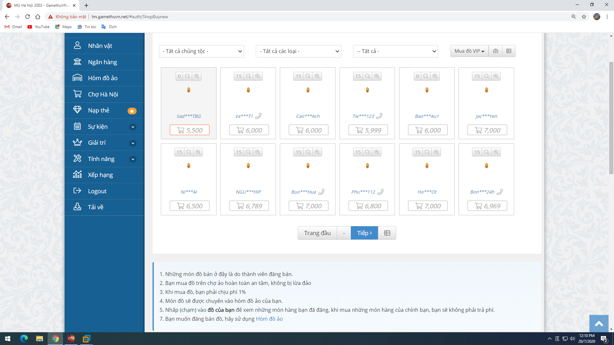Go to next page with Tiếp button
This screenshot has width=614, height=345.
point(364,233)
